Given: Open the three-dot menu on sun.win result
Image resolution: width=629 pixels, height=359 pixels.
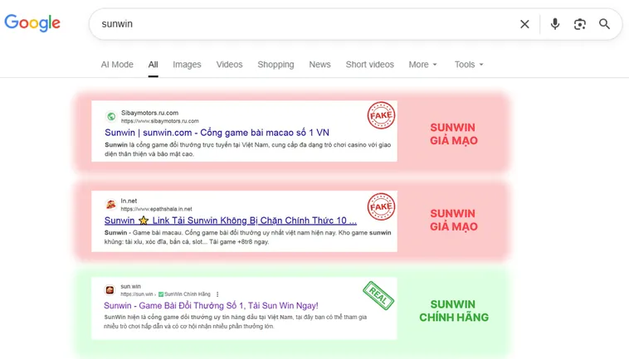Looking at the screenshot, I should (217, 294).
